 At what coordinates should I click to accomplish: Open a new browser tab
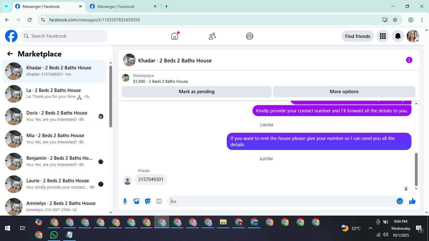point(166,6)
